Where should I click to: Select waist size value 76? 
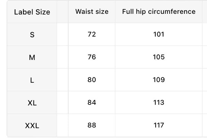pos(92,57)
